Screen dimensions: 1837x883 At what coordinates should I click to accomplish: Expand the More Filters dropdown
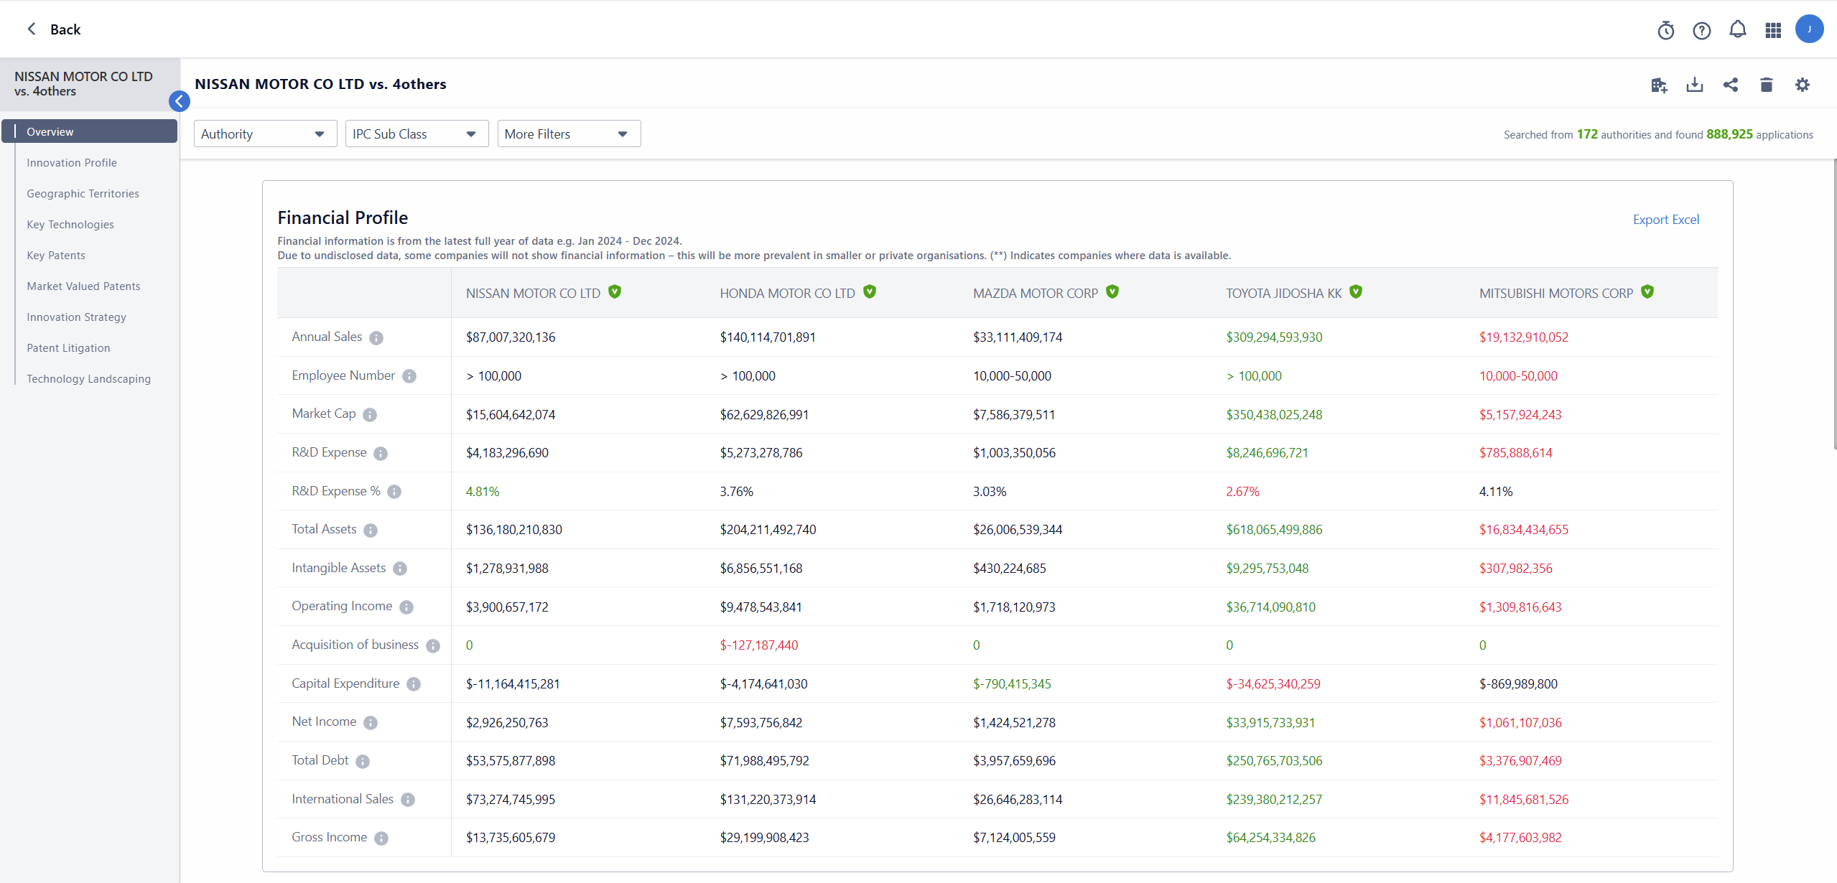point(568,134)
